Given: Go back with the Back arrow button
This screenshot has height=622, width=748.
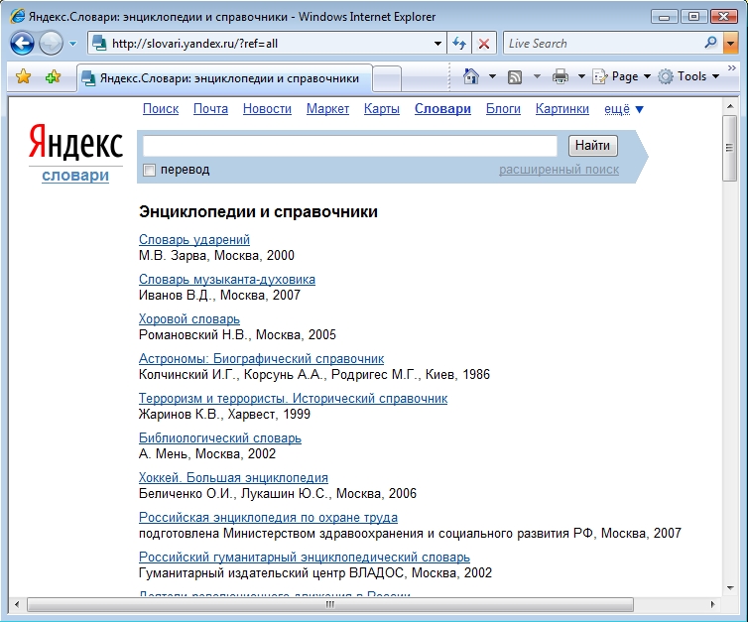Looking at the screenshot, I should [22, 44].
